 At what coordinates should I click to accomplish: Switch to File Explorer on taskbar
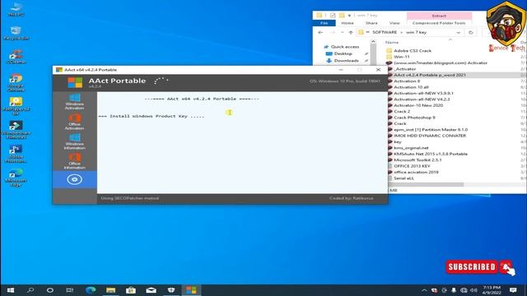[x=110, y=290]
